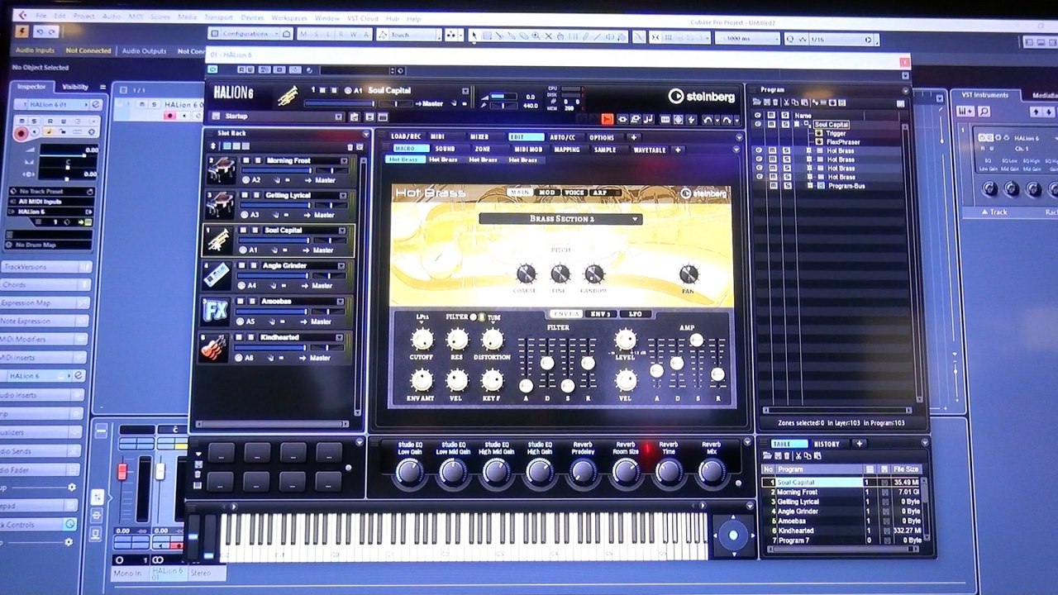Select the Amoebas FX slot icon
Image resolution: width=1058 pixels, height=595 pixels.
pos(216,311)
